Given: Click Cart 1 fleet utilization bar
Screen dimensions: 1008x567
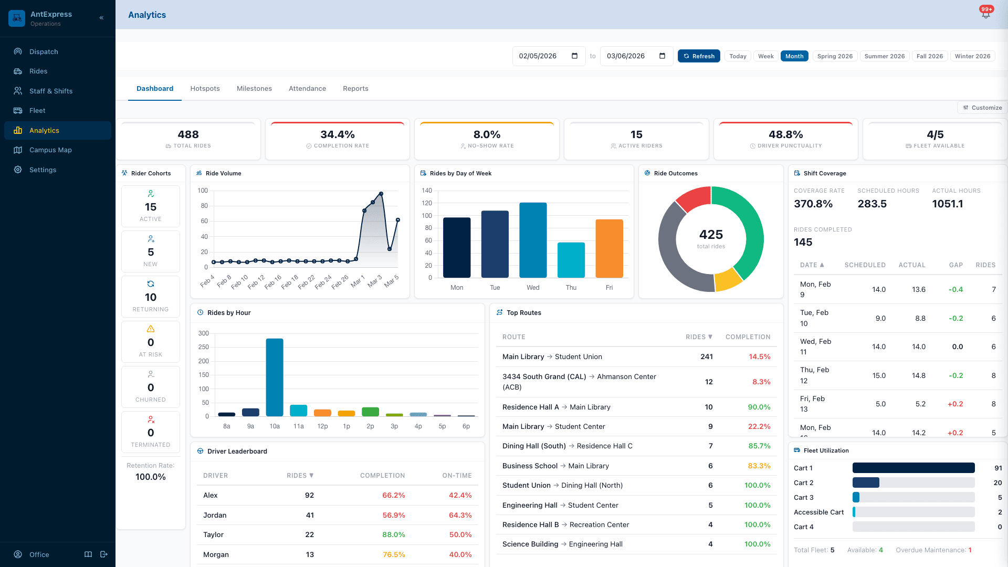Looking at the screenshot, I should coord(913,468).
